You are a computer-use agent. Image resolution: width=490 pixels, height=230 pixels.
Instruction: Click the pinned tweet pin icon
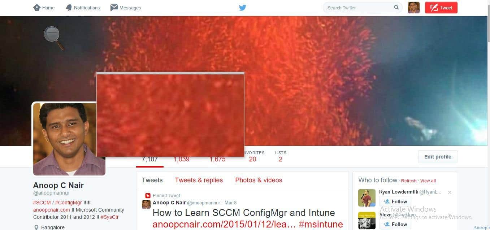pyautogui.click(x=147, y=195)
